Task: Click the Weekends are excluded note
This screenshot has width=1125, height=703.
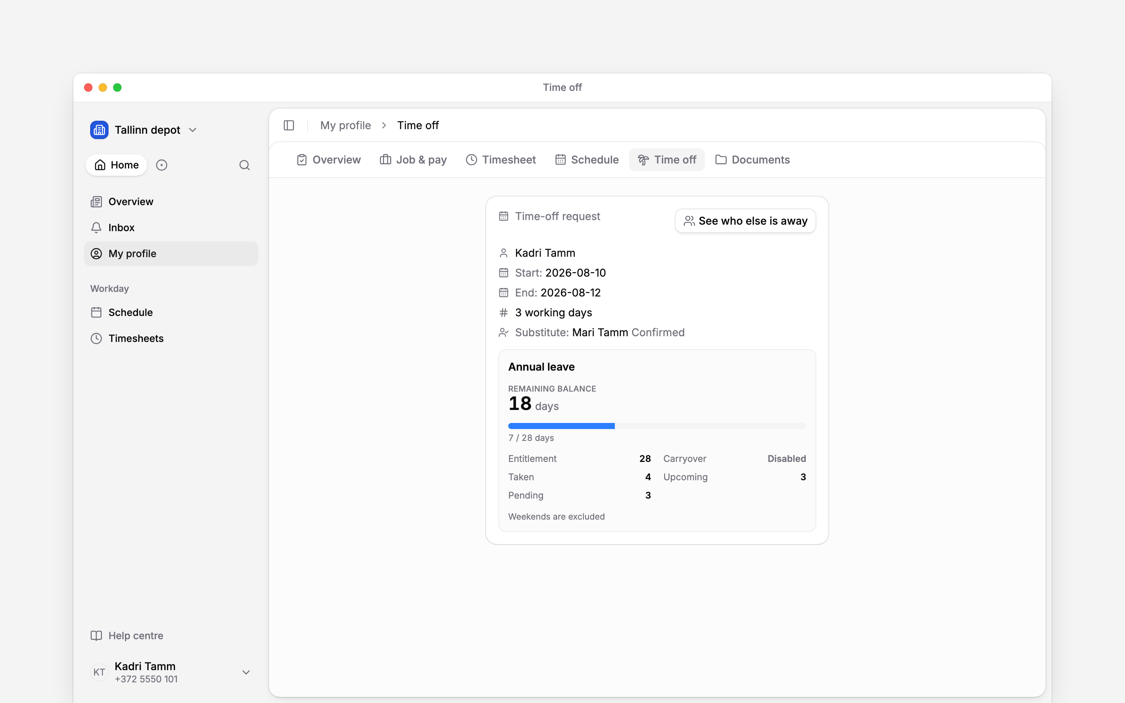Action: point(556,517)
